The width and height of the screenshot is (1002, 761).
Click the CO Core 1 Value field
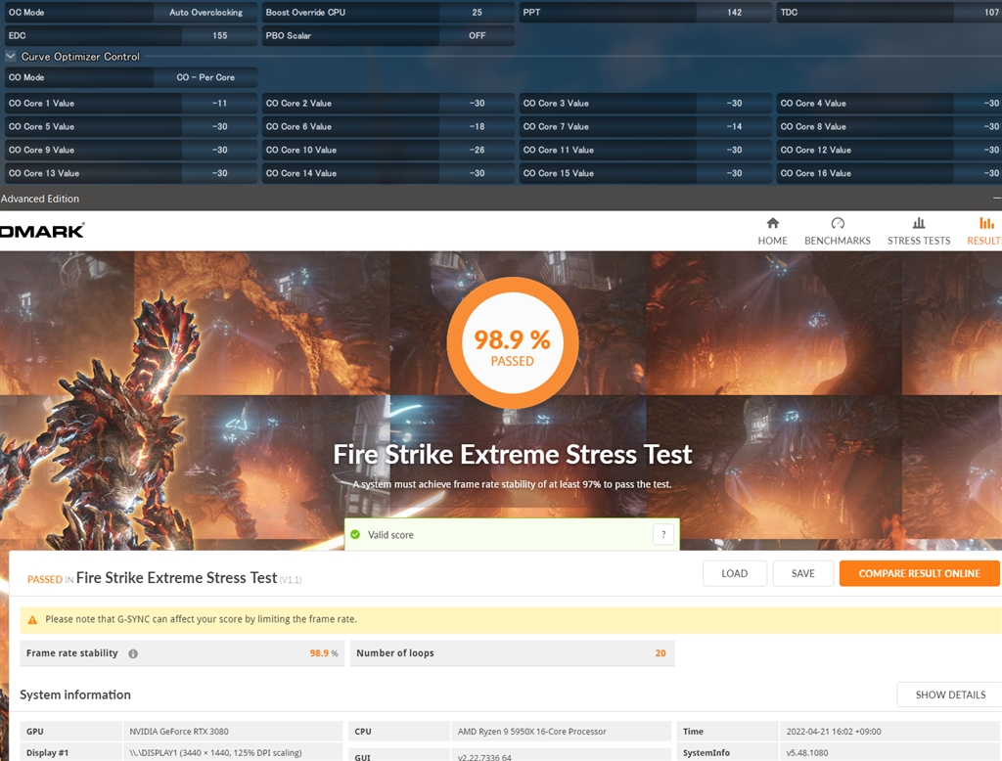[219, 103]
